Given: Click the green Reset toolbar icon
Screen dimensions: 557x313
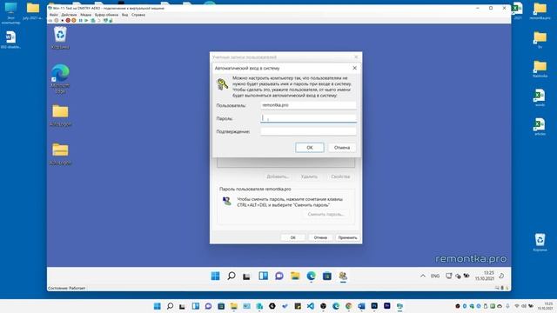Looking at the screenshot, I should pos(86,21).
